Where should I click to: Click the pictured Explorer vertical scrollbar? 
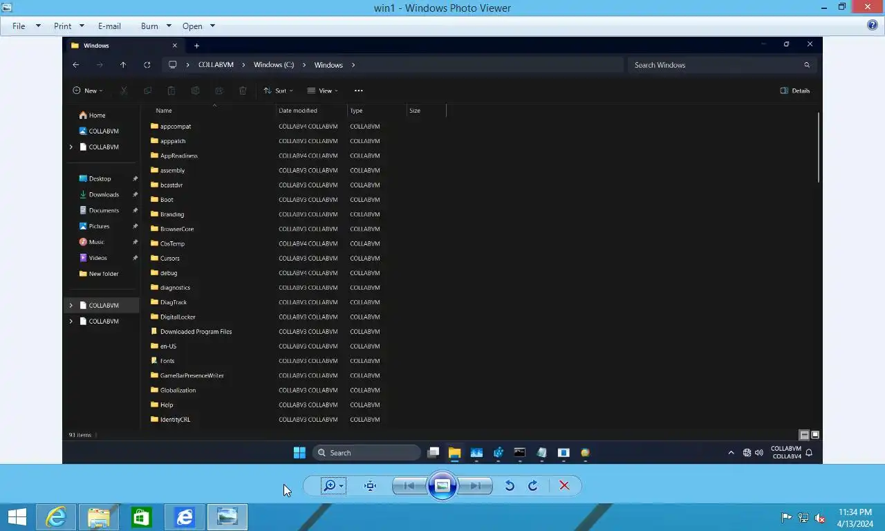[x=819, y=147]
